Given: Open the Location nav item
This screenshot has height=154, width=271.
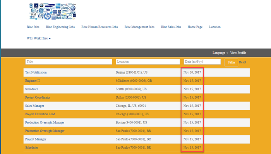Looking at the screenshot, I should [215, 27].
